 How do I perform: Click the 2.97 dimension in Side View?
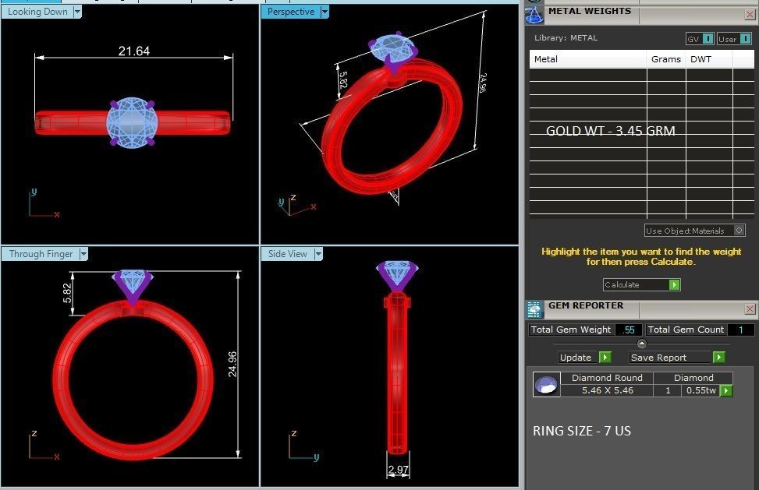pyautogui.click(x=398, y=469)
